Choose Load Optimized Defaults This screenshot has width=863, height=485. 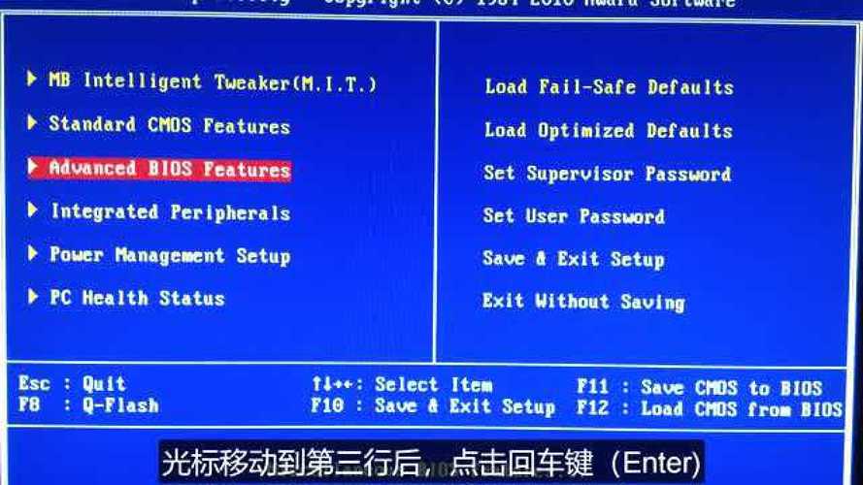pyautogui.click(x=609, y=130)
